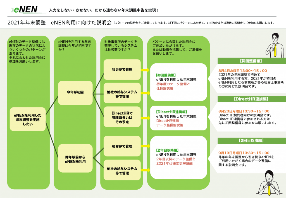Click yellow arrow beside upper 他社の給与システム等で管理
Screen dimensions: 286x198
[145, 93]
